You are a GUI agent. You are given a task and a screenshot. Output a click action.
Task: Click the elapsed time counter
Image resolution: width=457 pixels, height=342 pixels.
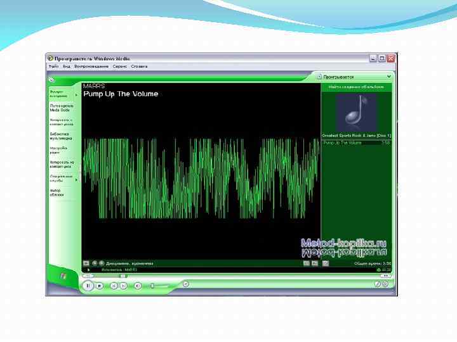point(386,270)
